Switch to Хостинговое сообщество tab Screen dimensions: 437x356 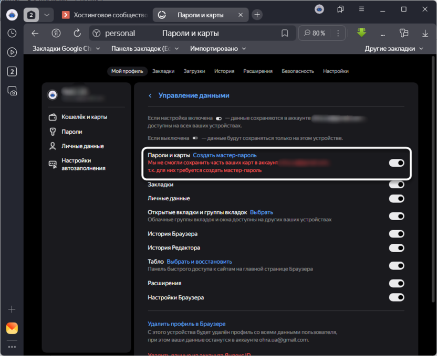point(105,15)
